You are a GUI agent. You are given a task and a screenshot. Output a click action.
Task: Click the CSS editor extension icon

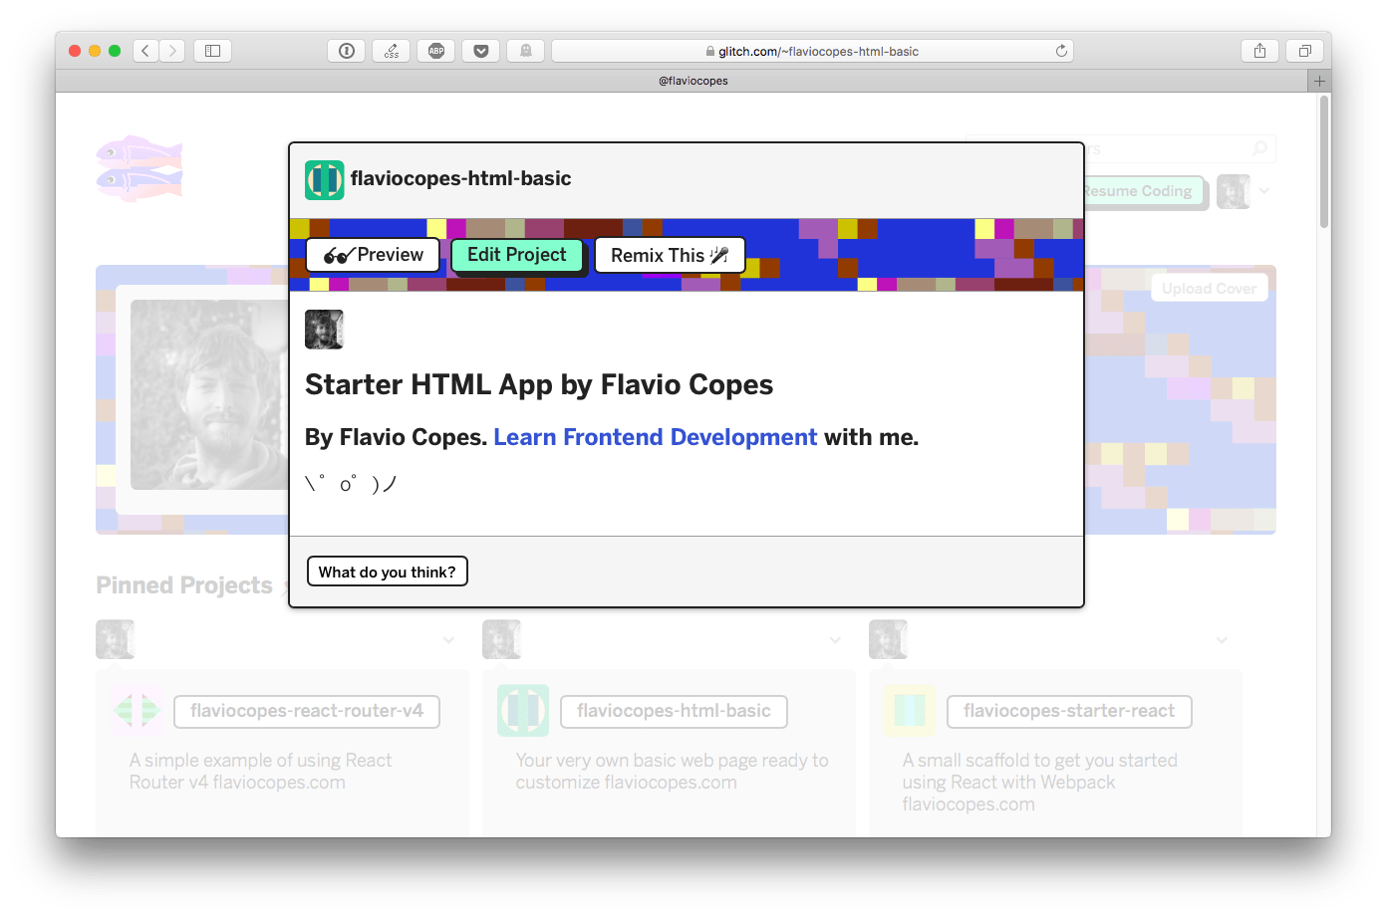coord(391,50)
